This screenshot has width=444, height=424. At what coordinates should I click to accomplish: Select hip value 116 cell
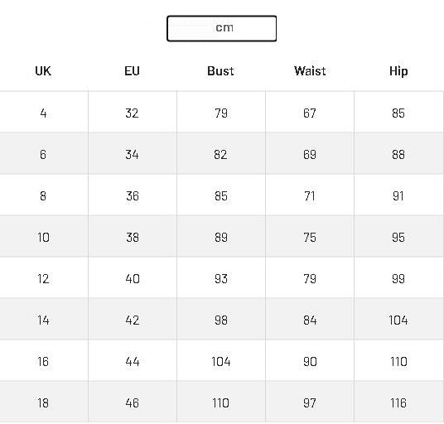click(x=398, y=402)
